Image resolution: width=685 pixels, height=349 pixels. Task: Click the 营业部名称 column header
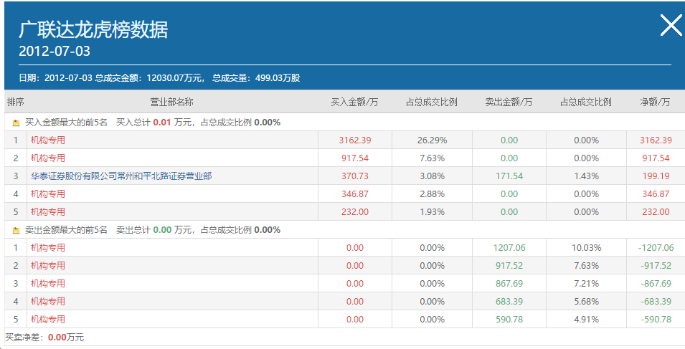point(171,102)
